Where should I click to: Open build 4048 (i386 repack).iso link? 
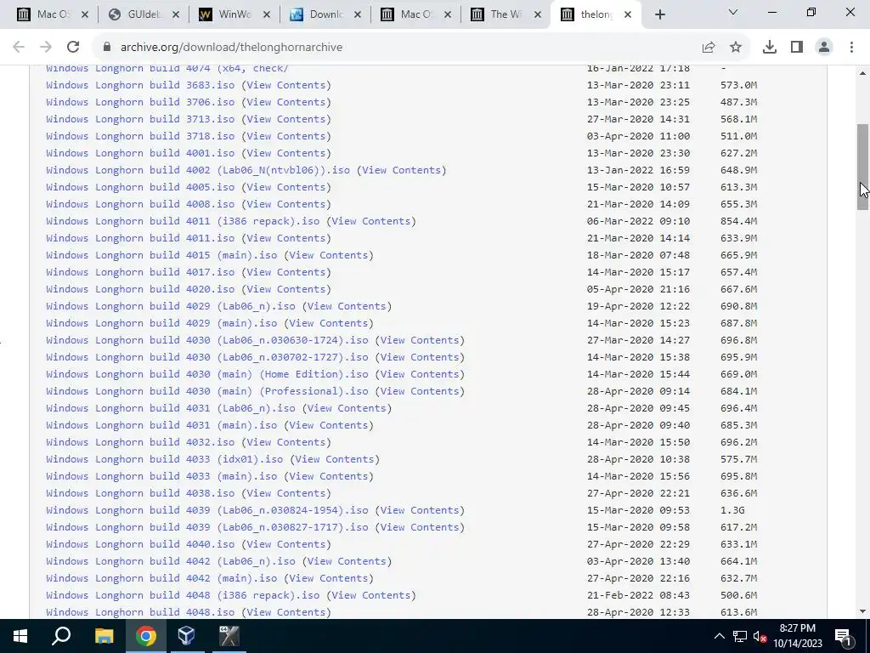(184, 595)
